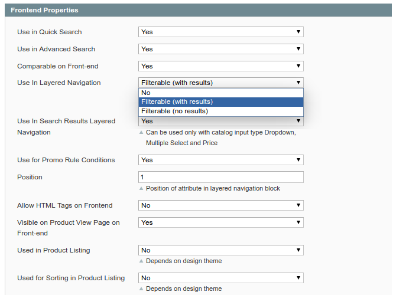Viewport: 396px width, 295px height.
Task: Open the Use in Quick Search dropdown
Action: tap(221, 32)
